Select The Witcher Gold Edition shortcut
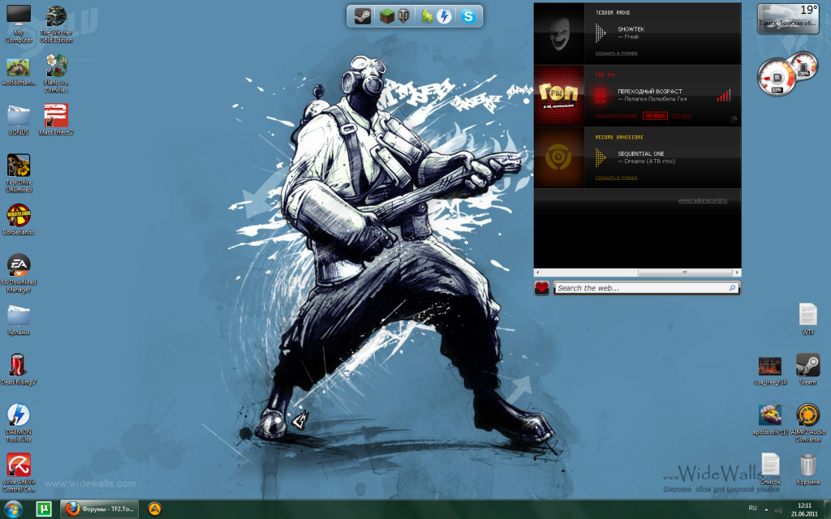Screen dimensions: 831x519 (56, 24)
